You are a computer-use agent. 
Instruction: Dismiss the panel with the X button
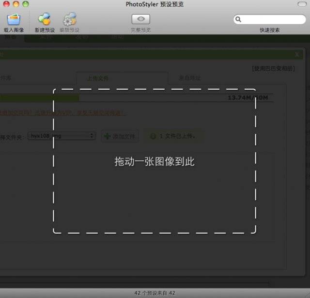tap(296, 55)
